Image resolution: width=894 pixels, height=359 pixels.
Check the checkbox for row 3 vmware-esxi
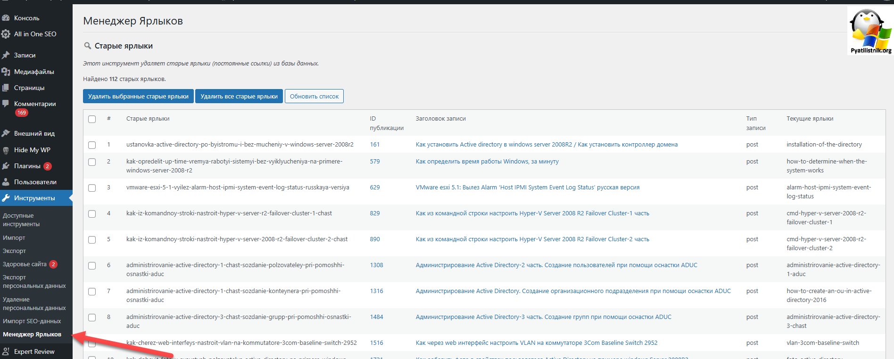click(x=92, y=188)
